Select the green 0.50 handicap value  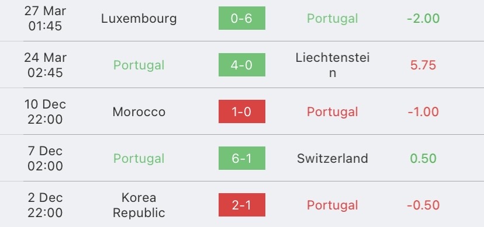pos(423,158)
